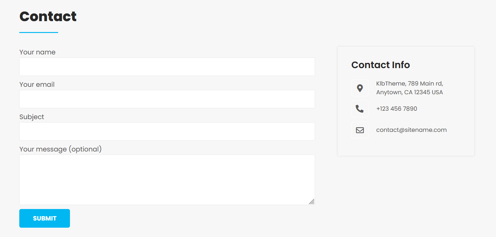Click the KlbTheme street address text
The height and width of the screenshot is (237, 496).
click(410, 83)
